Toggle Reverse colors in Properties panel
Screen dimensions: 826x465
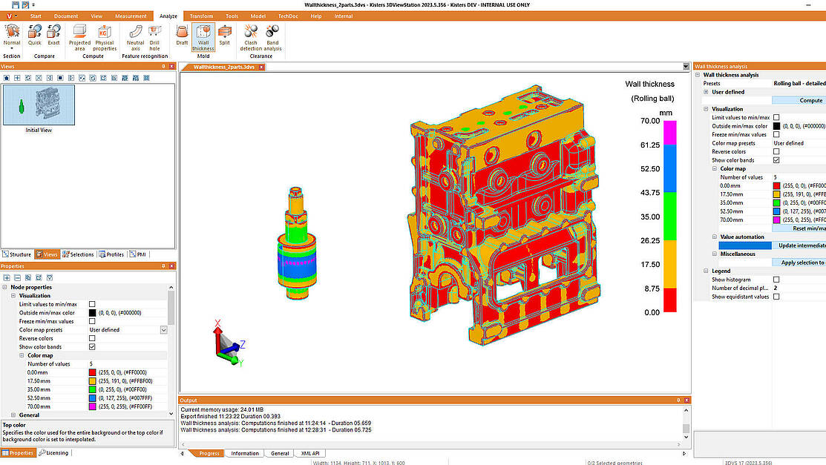pos(92,339)
